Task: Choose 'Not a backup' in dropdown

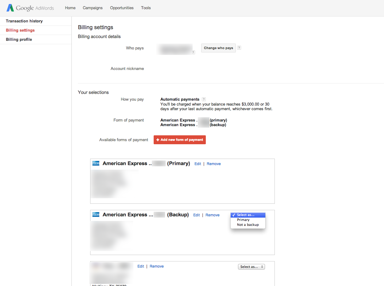Action: click(248, 225)
